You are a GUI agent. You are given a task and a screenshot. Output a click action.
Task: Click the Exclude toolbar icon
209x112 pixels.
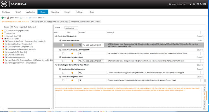click(21, 18)
